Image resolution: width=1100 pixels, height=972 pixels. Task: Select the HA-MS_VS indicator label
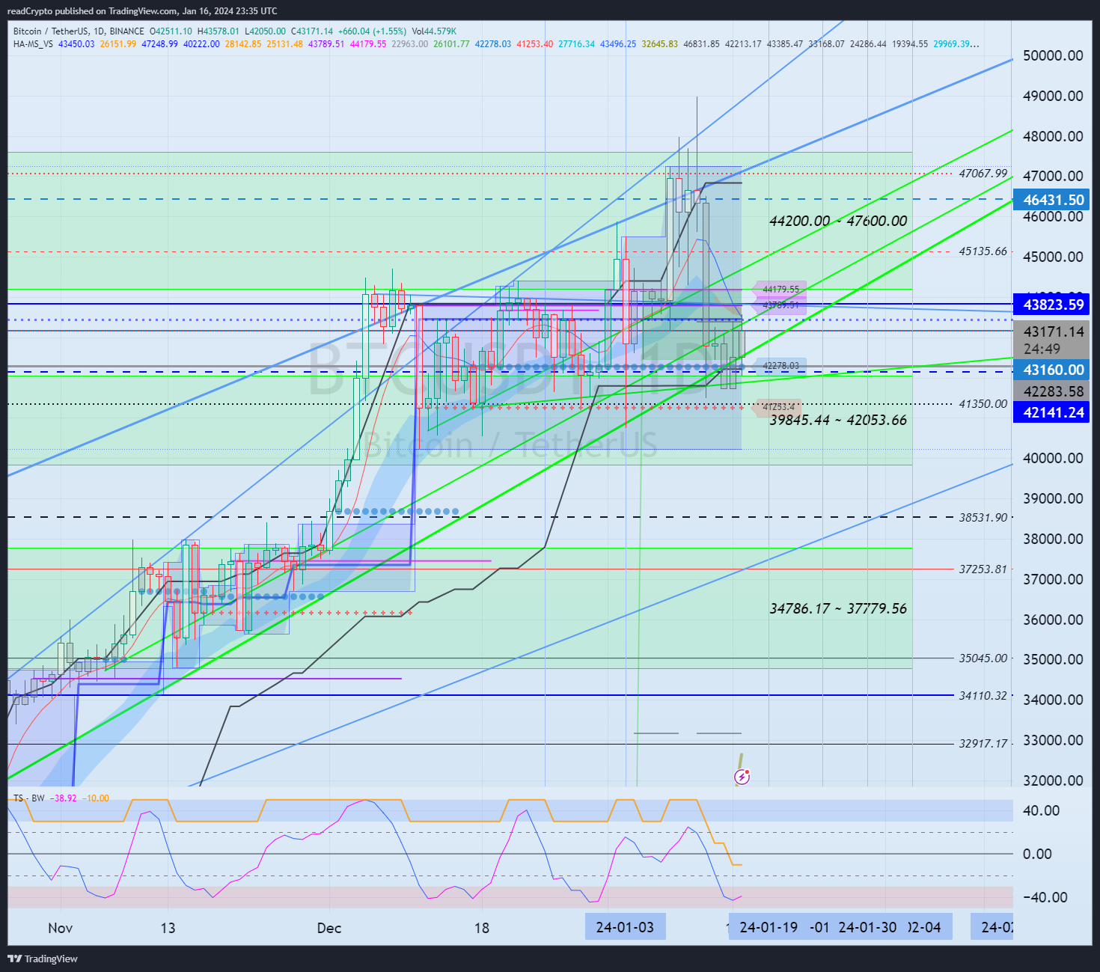coord(33,44)
